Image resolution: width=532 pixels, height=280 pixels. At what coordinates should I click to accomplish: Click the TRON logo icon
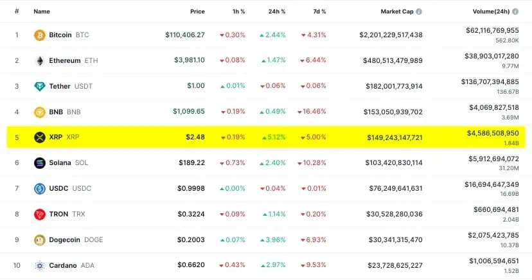[x=39, y=214]
